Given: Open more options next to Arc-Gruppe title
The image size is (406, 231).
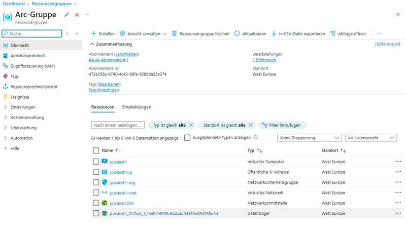Looking at the screenshot, I should coord(87,15).
